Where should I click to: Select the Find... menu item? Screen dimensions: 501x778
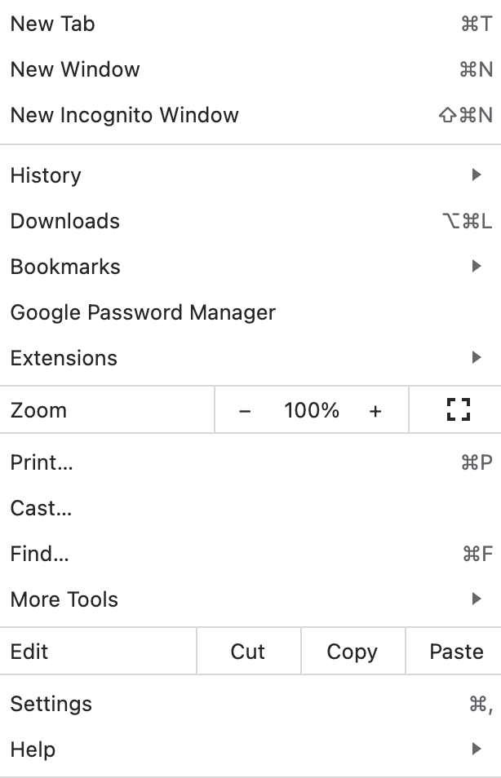click(x=250, y=554)
